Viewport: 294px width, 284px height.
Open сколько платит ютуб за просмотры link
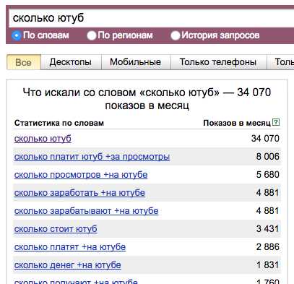coord(92,157)
